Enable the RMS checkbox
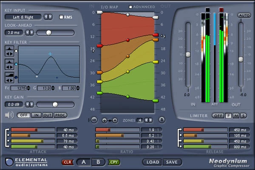This screenshot has width=255, height=170. pyautogui.click(x=61, y=17)
